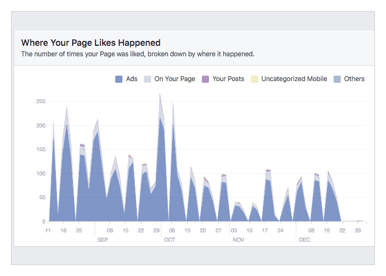Click the Where Your Page Likes Happened title
The height and width of the screenshot is (276, 386).
point(90,43)
